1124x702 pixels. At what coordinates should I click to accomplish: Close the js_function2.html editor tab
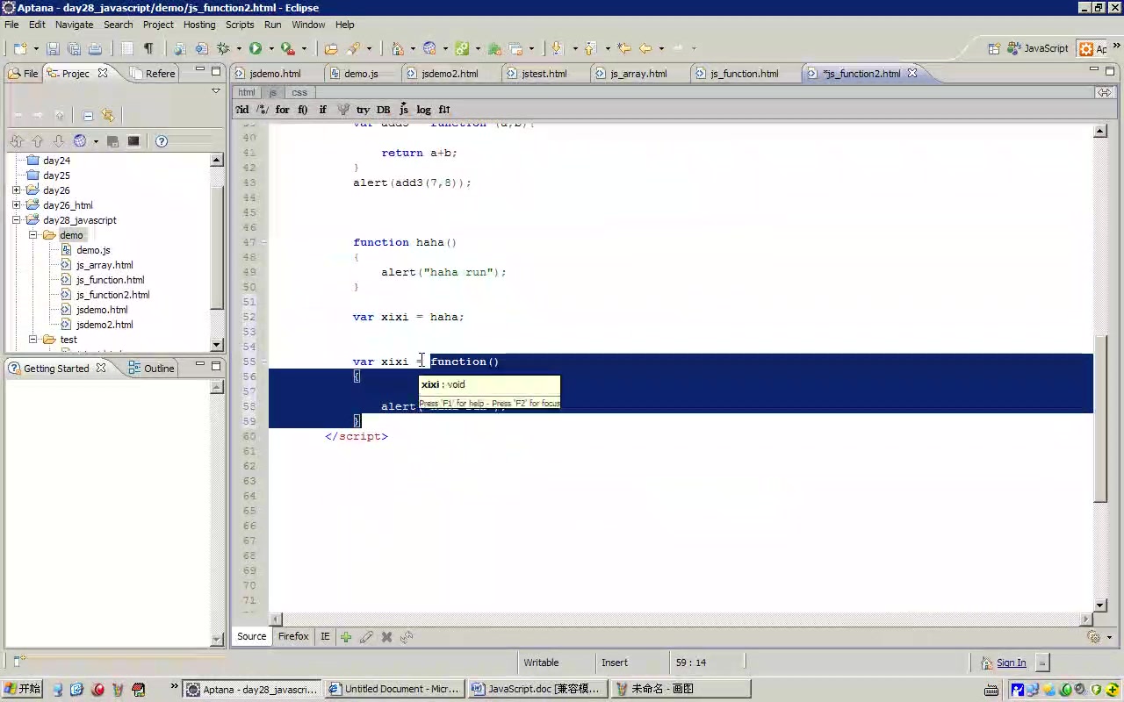pyautogui.click(x=912, y=74)
